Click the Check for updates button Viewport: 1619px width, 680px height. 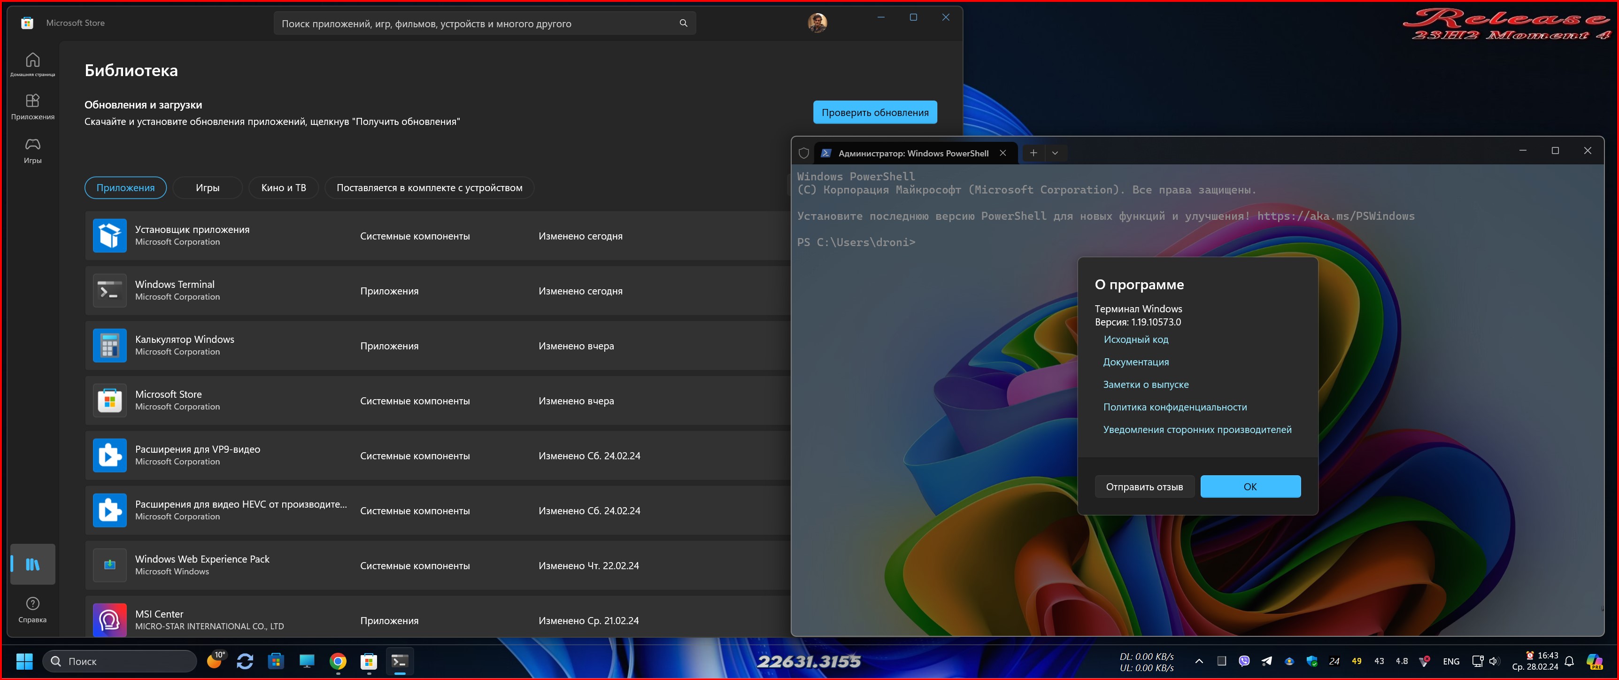[875, 113]
